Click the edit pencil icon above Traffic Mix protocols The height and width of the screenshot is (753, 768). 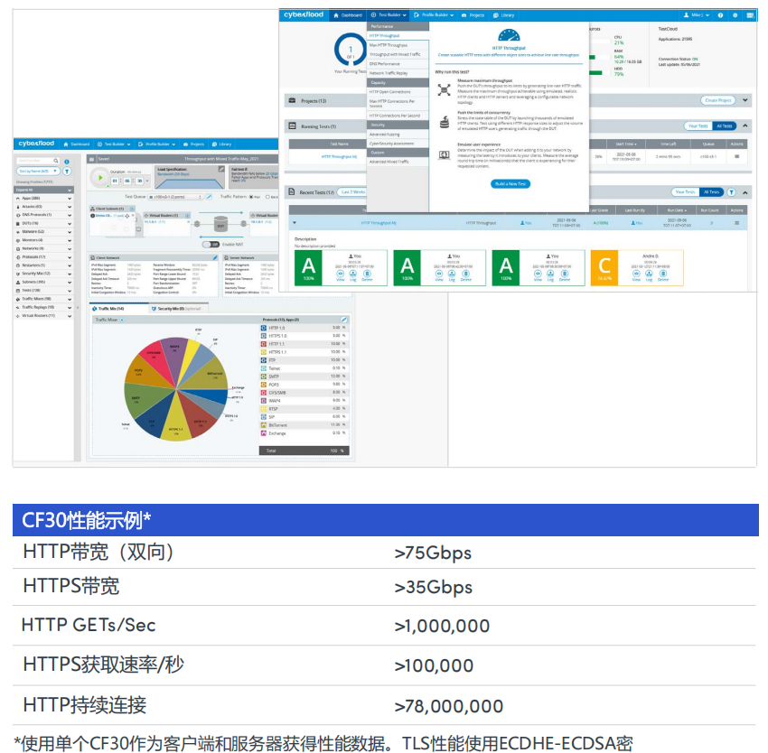(343, 320)
